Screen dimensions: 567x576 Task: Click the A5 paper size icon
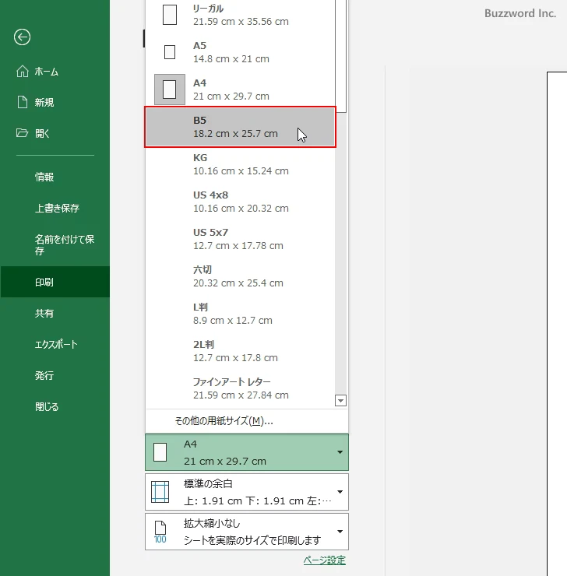pyautogui.click(x=169, y=53)
